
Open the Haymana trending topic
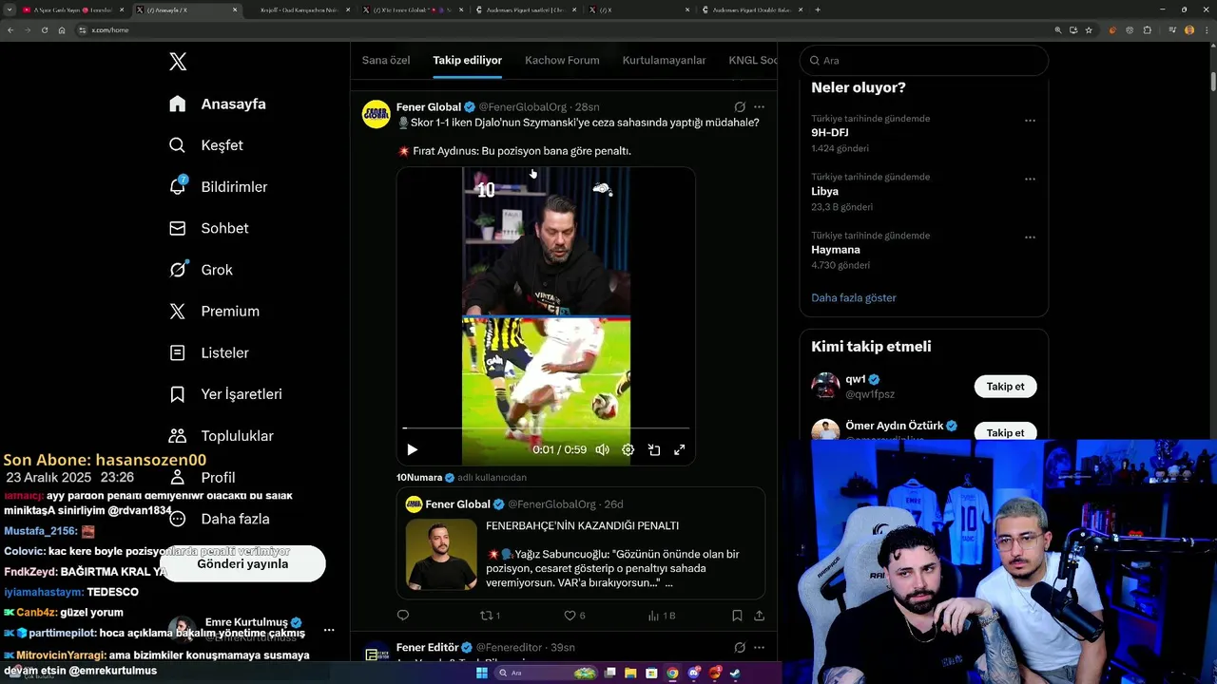point(836,250)
